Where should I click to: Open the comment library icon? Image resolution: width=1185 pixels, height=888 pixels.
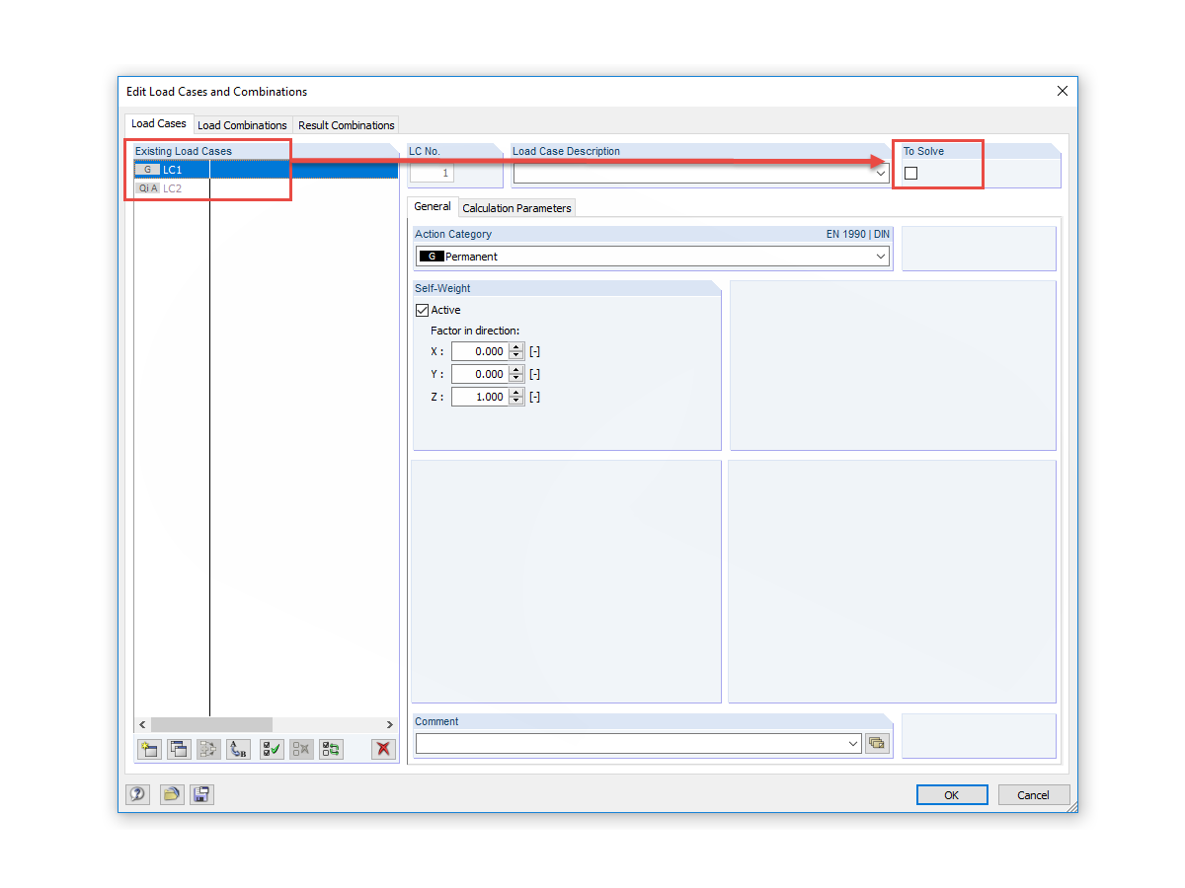coord(877,743)
